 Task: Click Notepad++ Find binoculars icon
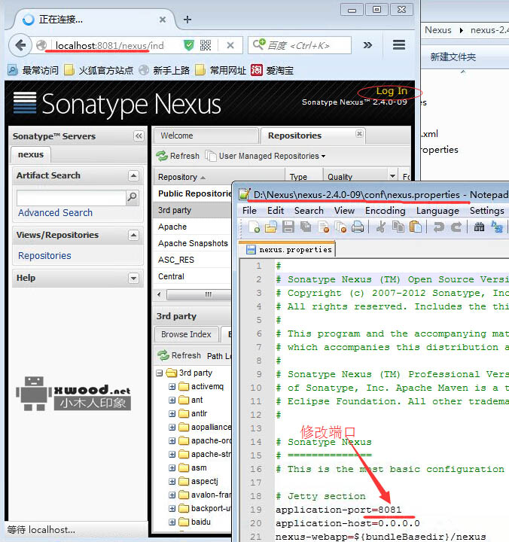pyautogui.click(x=479, y=227)
